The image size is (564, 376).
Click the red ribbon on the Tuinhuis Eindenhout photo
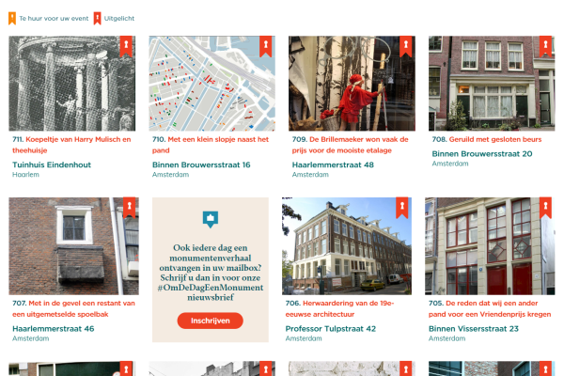[126, 45]
